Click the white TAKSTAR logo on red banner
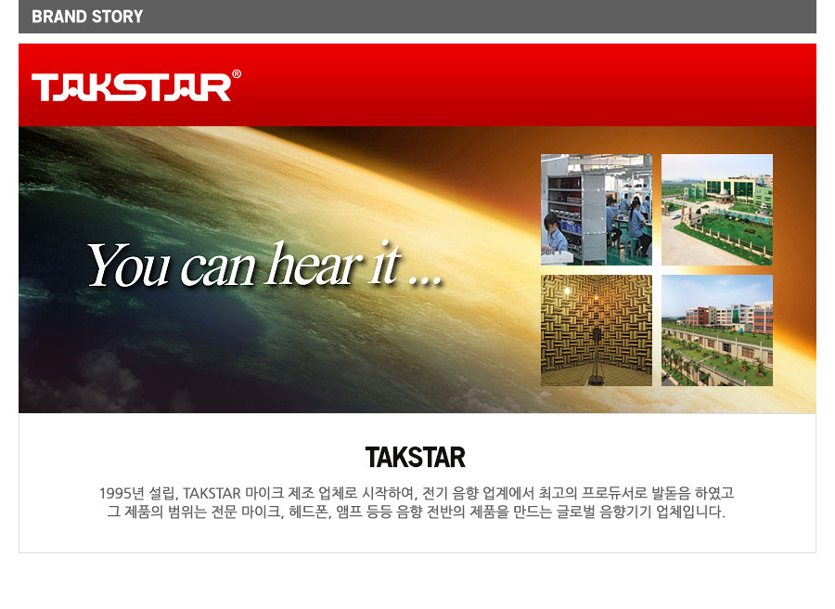835x609 pixels. click(136, 85)
